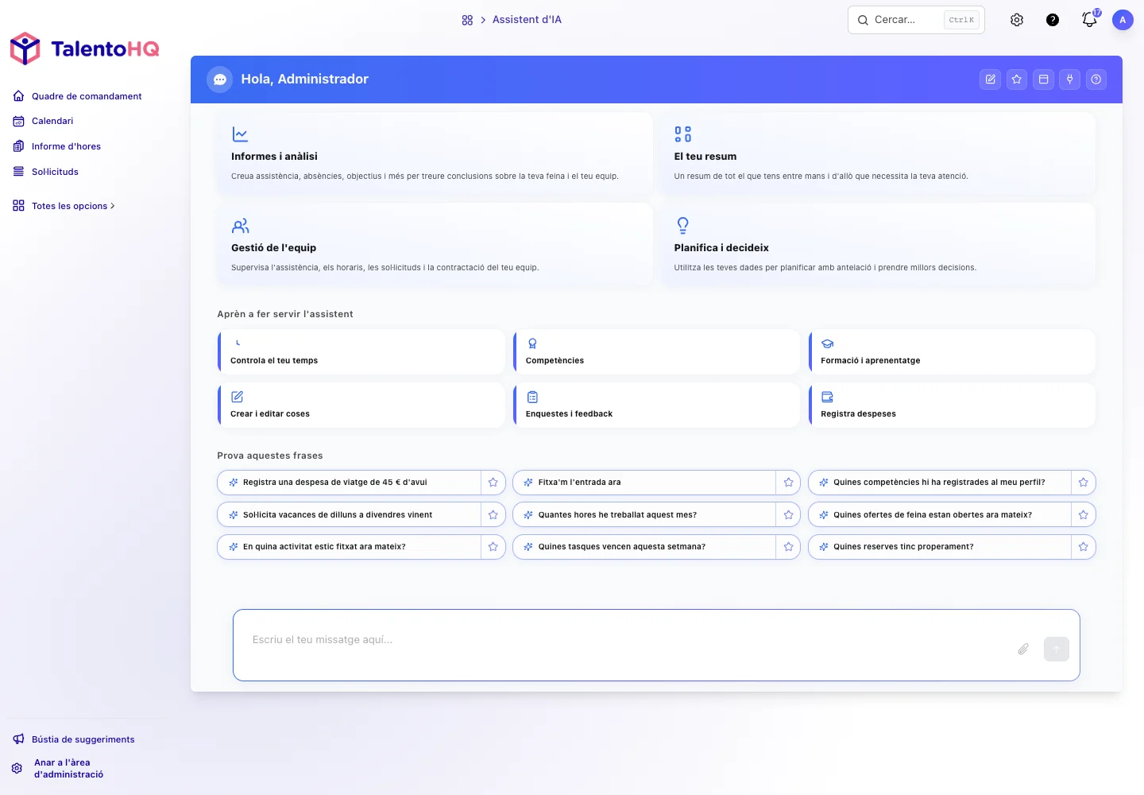Go to Anar a l'àrea d'administració
Image resolution: width=1144 pixels, height=795 pixels.
(x=58, y=769)
